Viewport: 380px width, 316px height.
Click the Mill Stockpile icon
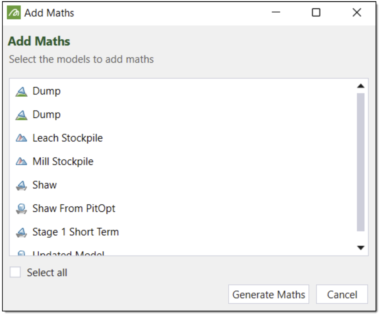click(x=21, y=162)
